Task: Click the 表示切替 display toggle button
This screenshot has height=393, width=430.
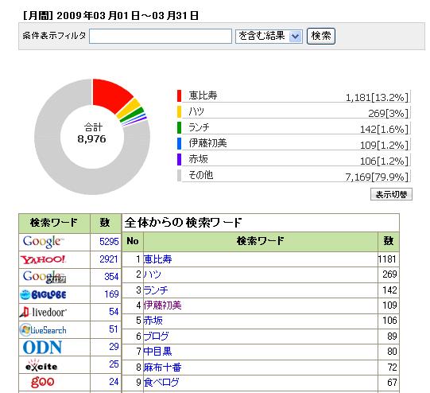Action: pos(391,194)
